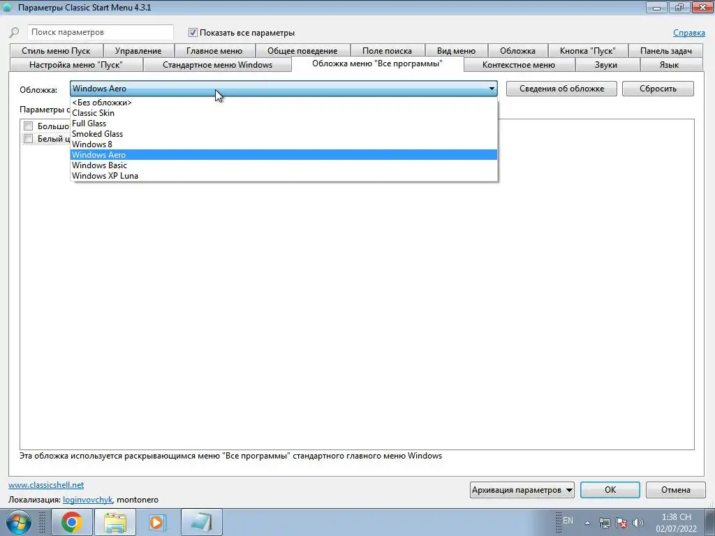Image resolution: width=715 pixels, height=536 pixels.
Task: Switch to the notepad-style taskbar app
Action: click(x=201, y=522)
